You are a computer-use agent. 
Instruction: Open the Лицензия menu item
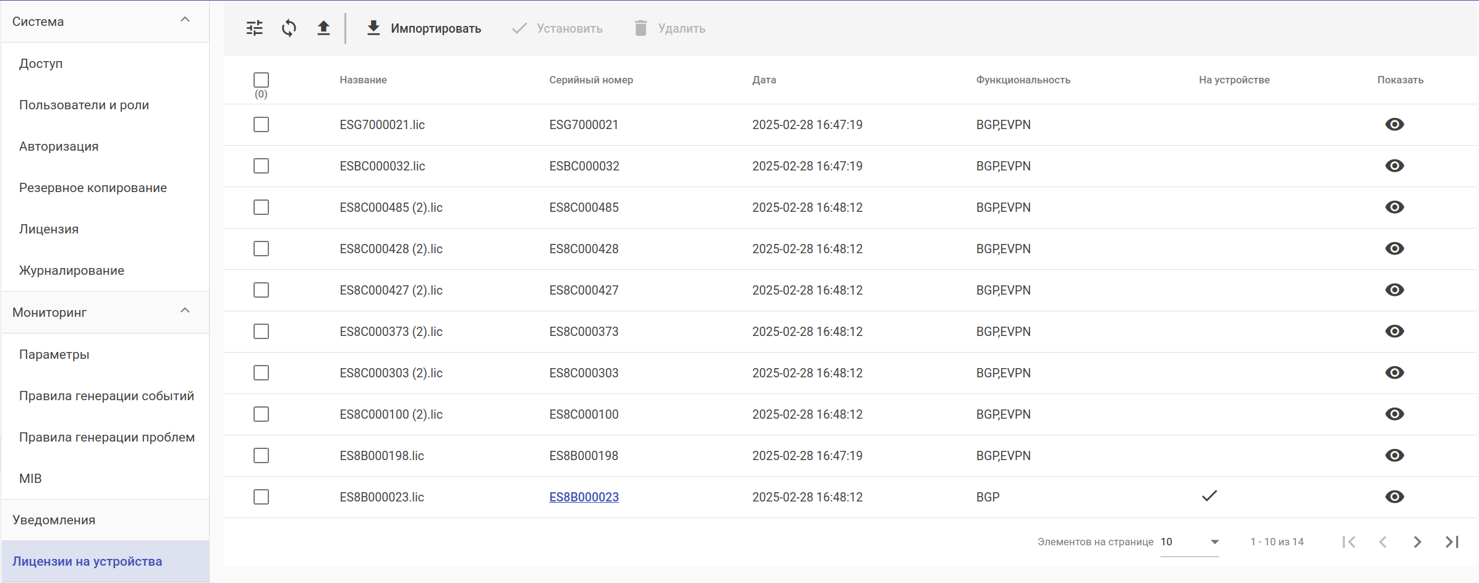pos(49,229)
